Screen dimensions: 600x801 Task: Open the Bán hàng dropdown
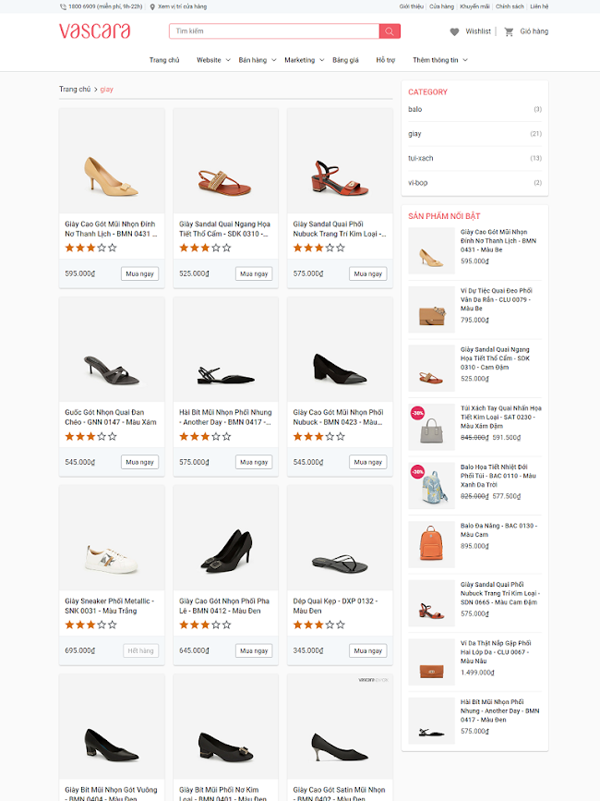(x=254, y=58)
